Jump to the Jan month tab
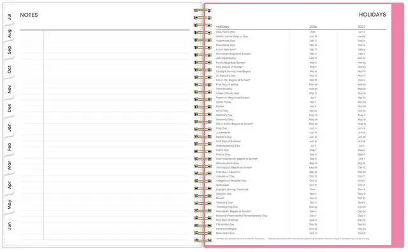 [10, 128]
